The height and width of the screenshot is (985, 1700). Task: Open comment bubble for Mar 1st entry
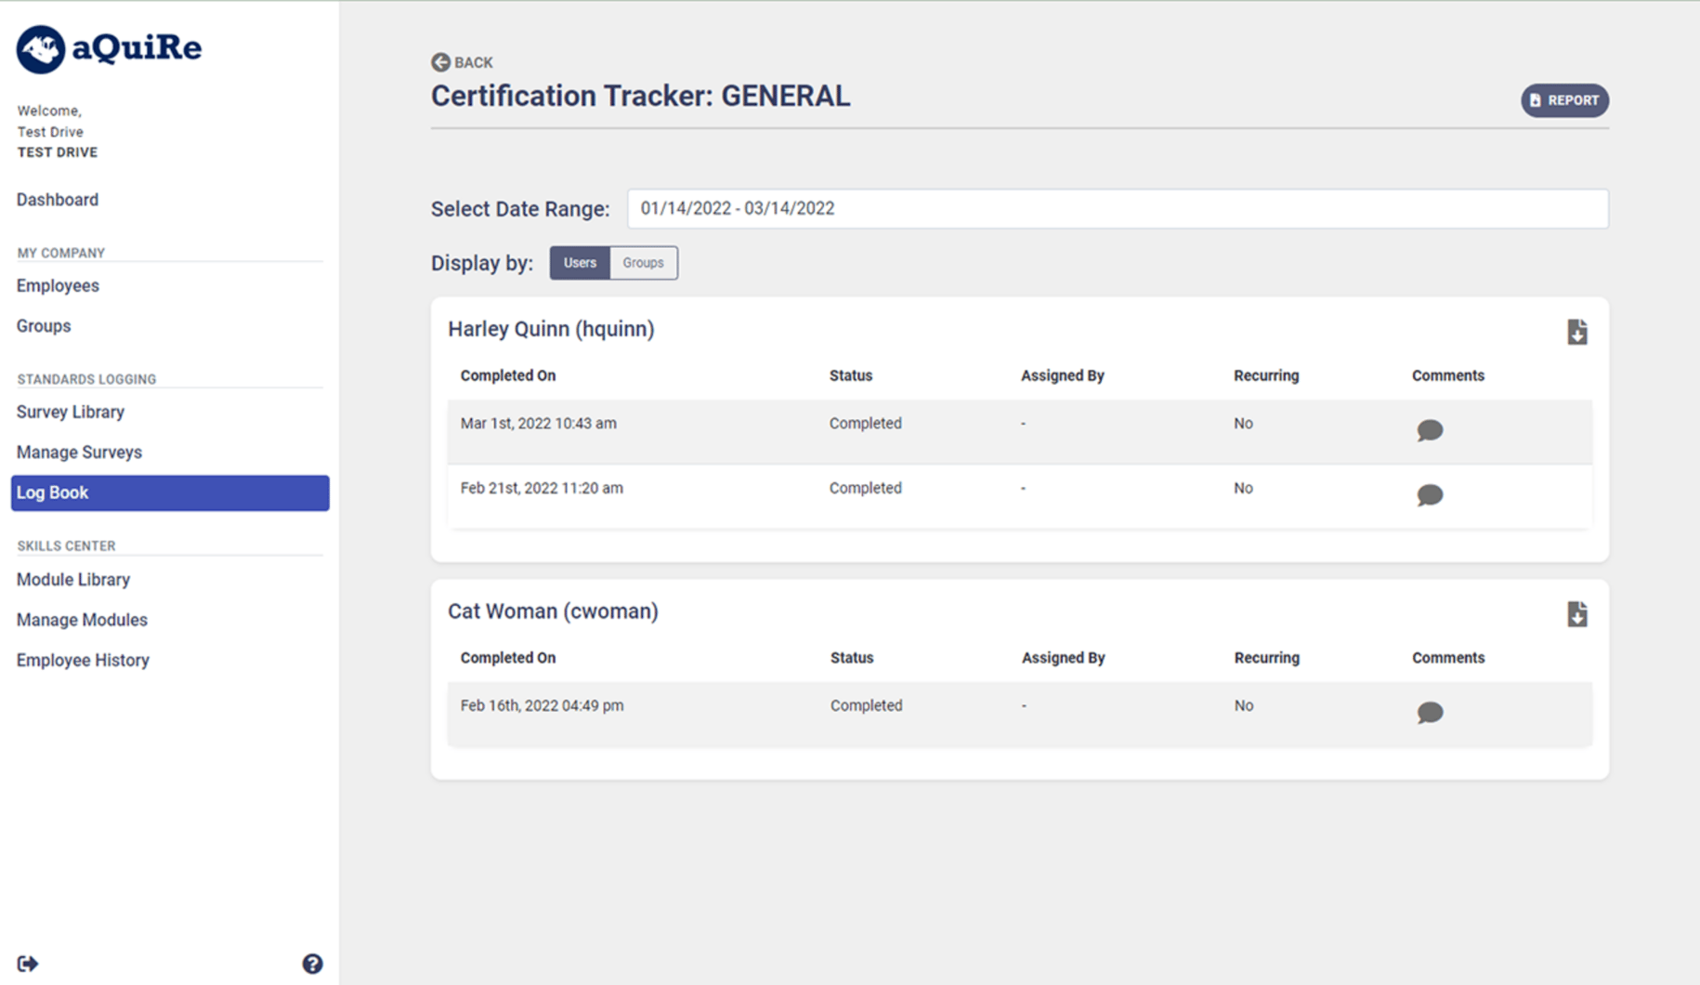click(1429, 430)
